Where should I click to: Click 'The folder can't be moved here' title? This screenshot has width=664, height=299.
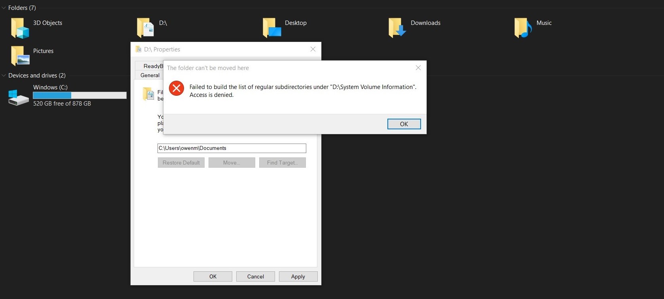208,68
